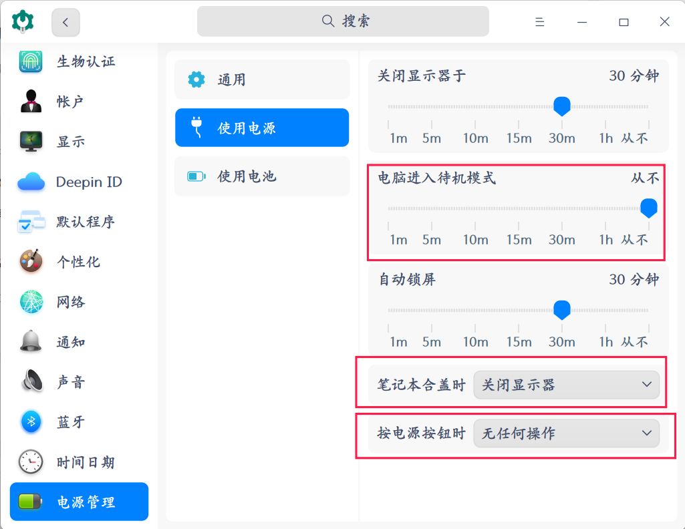Image resolution: width=685 pixels, height=529 pixels.
Task: Open 帐户 user account icon
Action: pyautogui.click(x=31, y=102)
